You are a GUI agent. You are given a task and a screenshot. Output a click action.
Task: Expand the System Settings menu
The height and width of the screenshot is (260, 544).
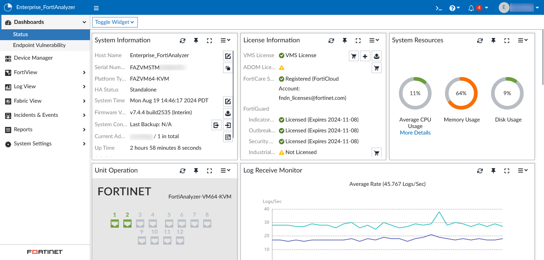point(45,144)
